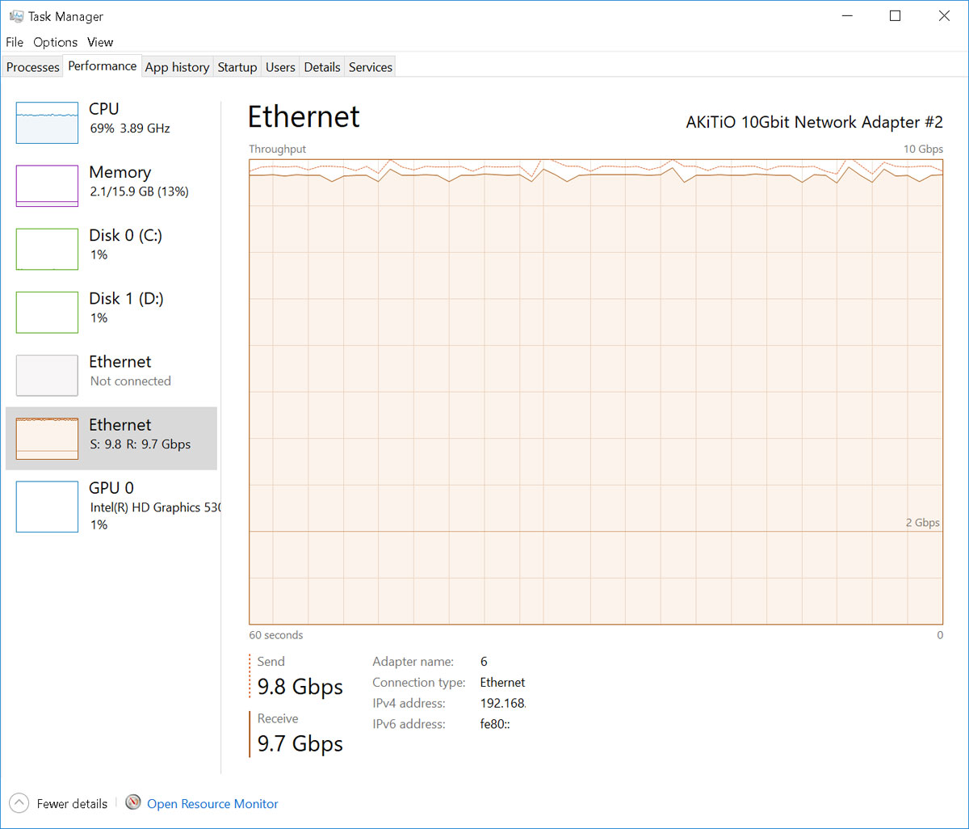Select the Disk 0 (C:) graph thumbnail
Viewport: 969px width, 829px height.
(47, 249)
